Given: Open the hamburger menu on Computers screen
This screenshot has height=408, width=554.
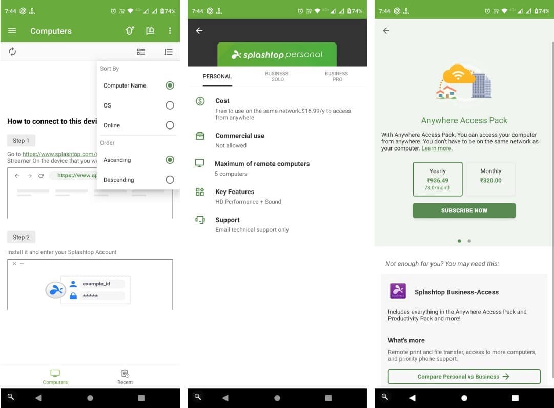Looking at the screenshot, I should pos(12,31).
